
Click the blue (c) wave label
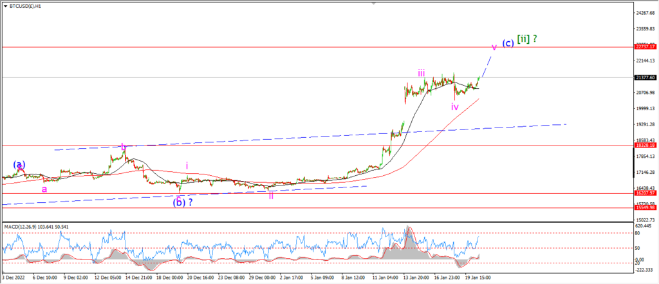click(x=508, y=43)
